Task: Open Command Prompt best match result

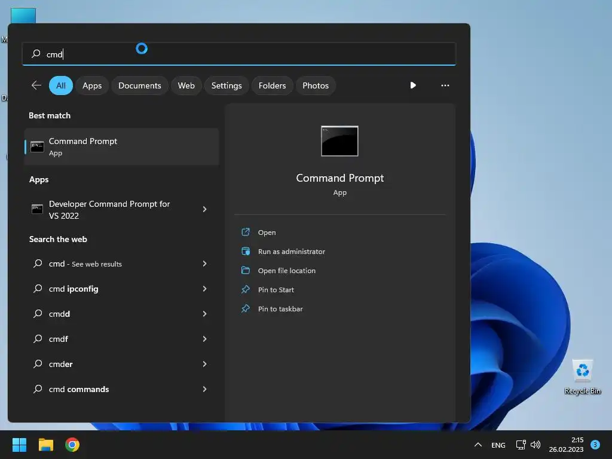Action: pyautogui.click(x=121, y=147)
